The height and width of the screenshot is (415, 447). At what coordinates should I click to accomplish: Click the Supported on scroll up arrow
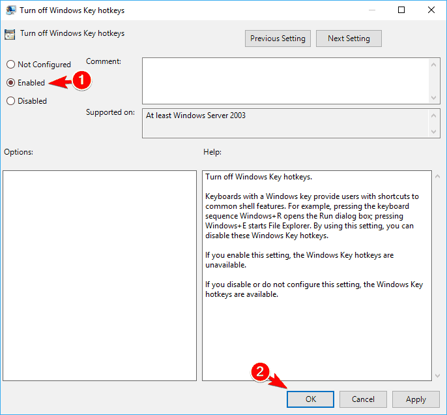(435, 115)
